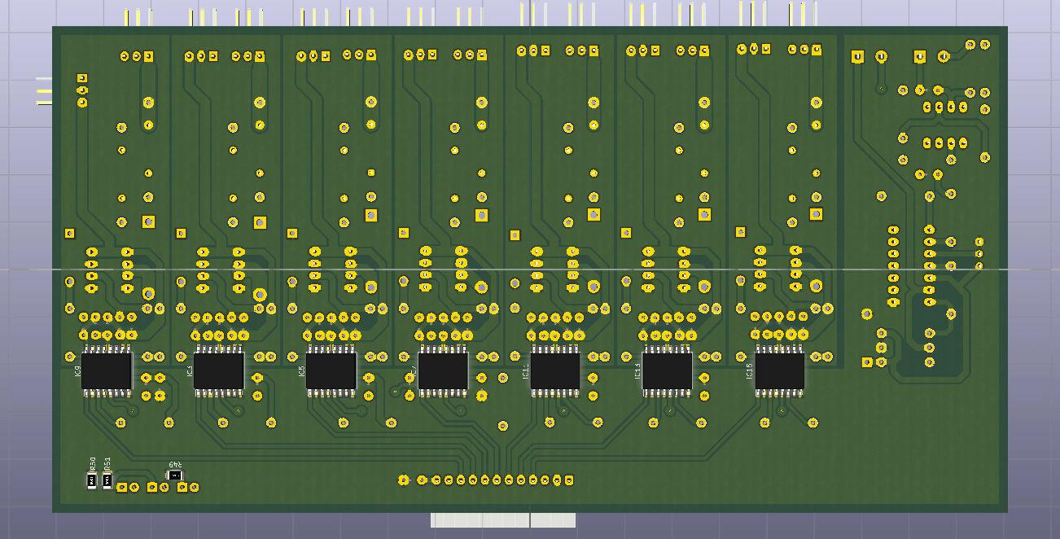Click the square pad atop left edge header

[81, 78]
